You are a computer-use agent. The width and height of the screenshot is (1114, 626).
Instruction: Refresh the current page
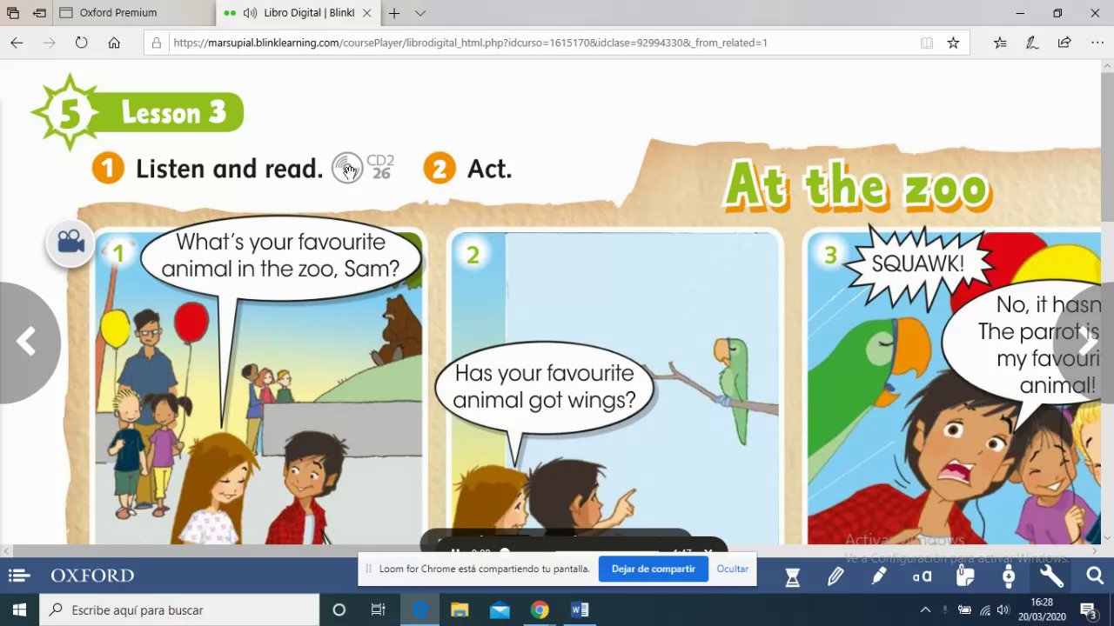[x=81, y=43]
